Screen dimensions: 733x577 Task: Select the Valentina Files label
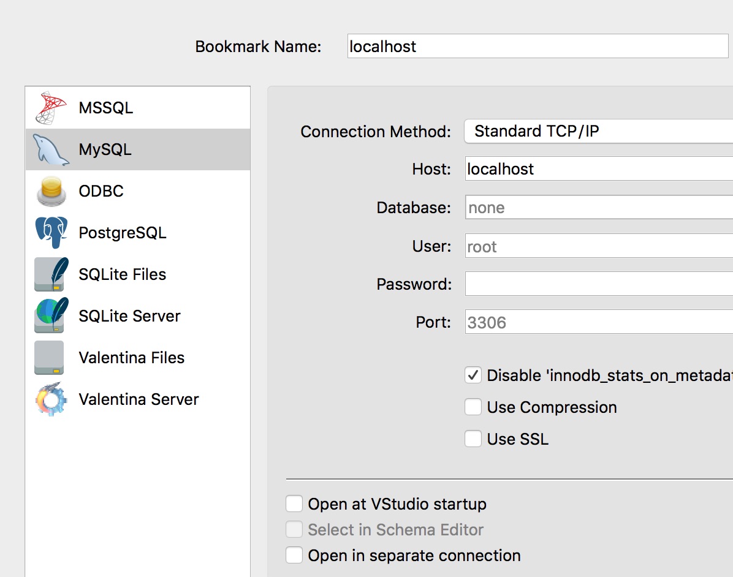pyautogui.click(x=131, y=358)
